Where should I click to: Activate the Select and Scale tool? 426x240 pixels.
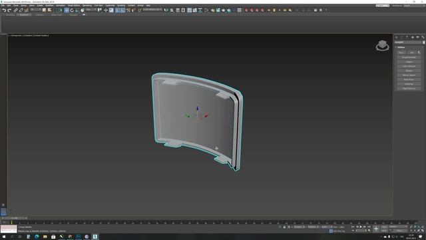pos(77,10)
